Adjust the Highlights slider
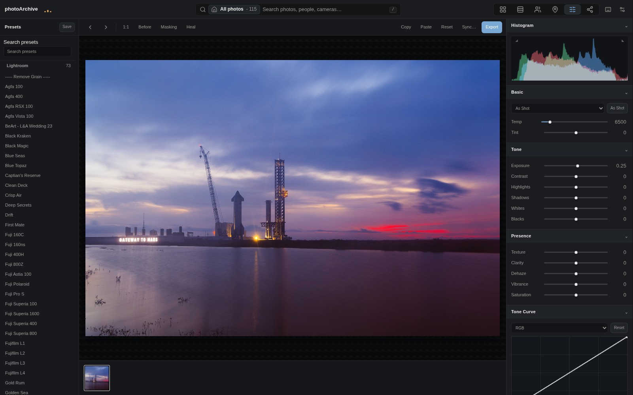Viewport: 633px width, 395px height. click(576, 187)
